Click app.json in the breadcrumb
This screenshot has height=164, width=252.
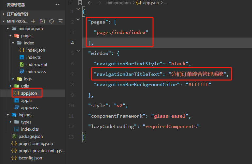151,3
